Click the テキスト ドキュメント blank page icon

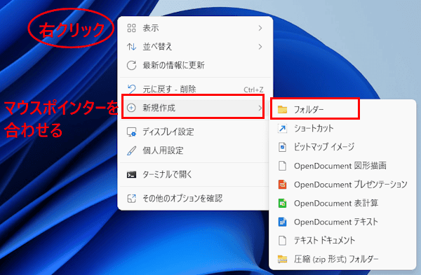coord(282,241)
